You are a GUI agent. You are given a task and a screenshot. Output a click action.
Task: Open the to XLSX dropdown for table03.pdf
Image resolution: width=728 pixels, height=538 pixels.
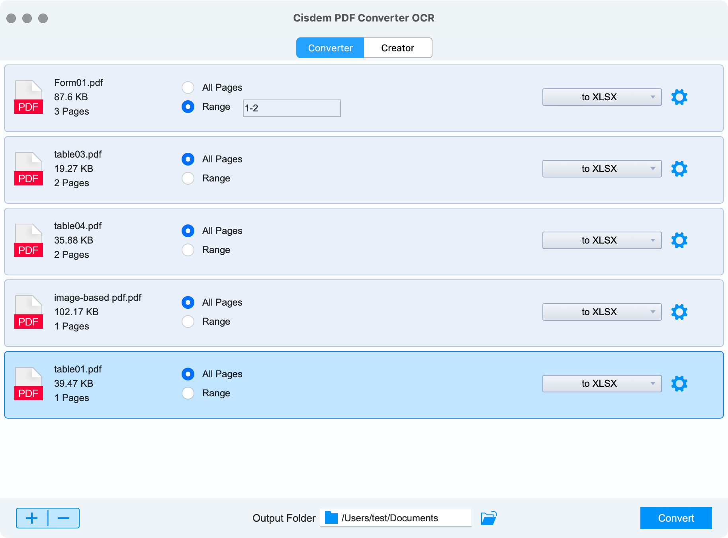pos(602,169)
